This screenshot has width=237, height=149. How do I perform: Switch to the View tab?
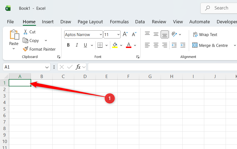pos(178,22)
